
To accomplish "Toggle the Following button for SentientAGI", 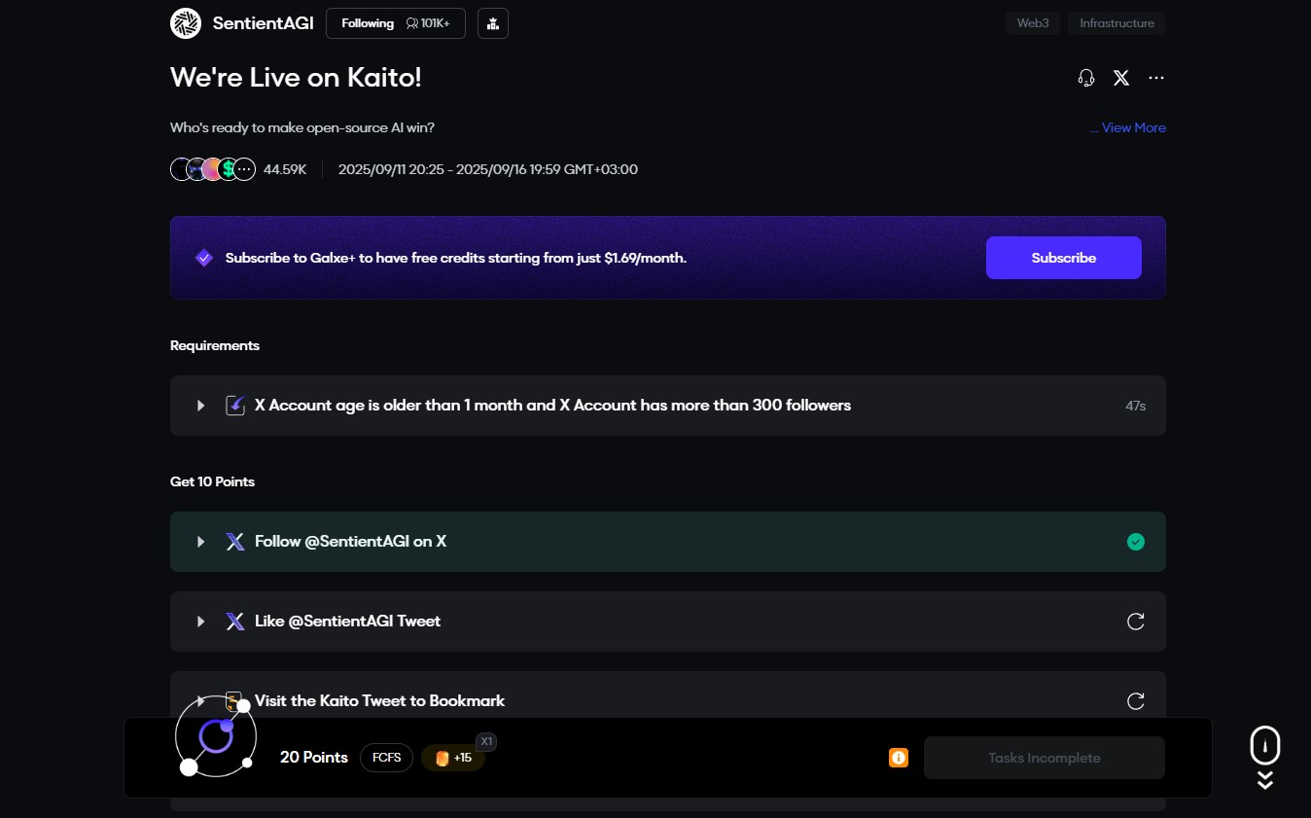I will coord(368,23).
